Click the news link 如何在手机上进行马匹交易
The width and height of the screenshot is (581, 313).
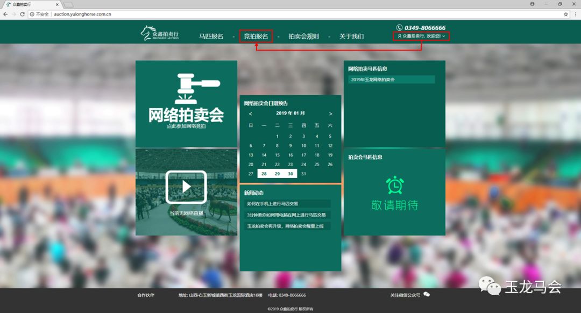[274, 204]
